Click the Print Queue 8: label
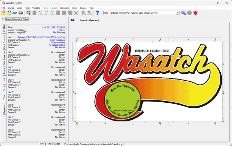232x146 pixels. [14, 135]
